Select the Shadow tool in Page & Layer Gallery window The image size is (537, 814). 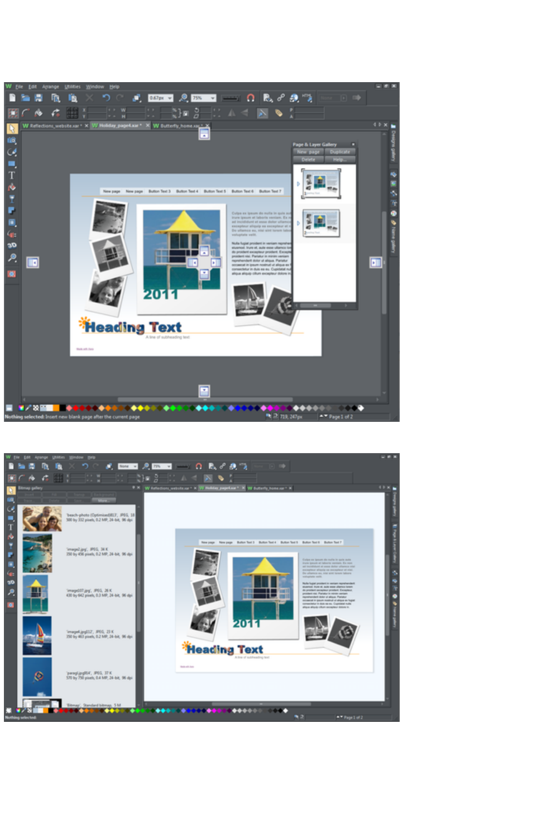12,211
